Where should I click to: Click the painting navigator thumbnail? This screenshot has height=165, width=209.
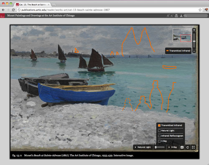click(182, 35)
